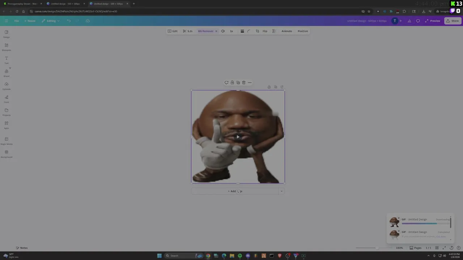Open the Background panel in sidebar

pos(7,154)
